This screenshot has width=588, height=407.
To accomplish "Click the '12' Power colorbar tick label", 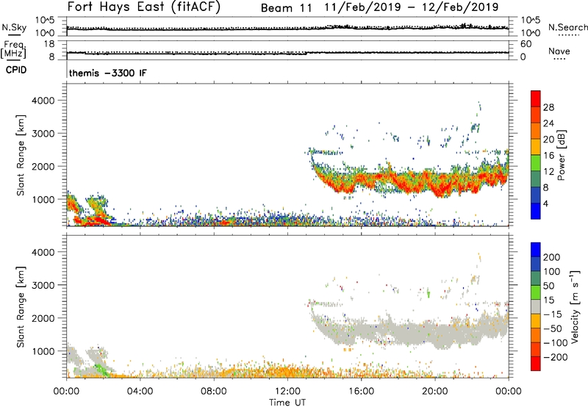I will coord(548,172).
